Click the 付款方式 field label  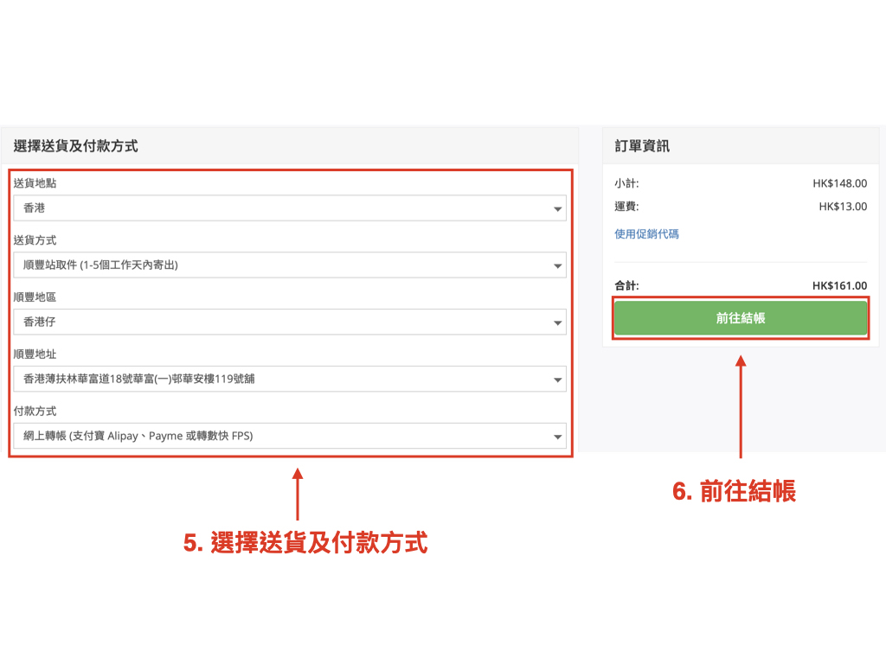pos(35,412)
